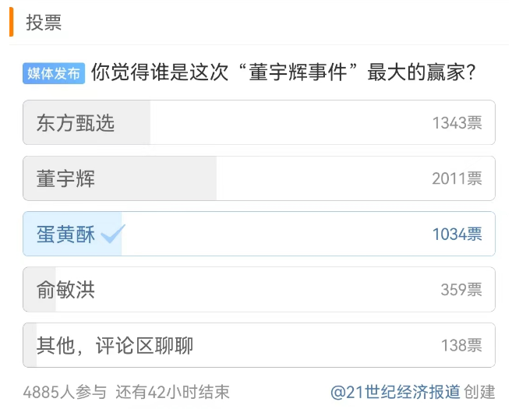The image size is (512, 409).
Task: Click the 1343票 vote count
Action: [457, 123]
